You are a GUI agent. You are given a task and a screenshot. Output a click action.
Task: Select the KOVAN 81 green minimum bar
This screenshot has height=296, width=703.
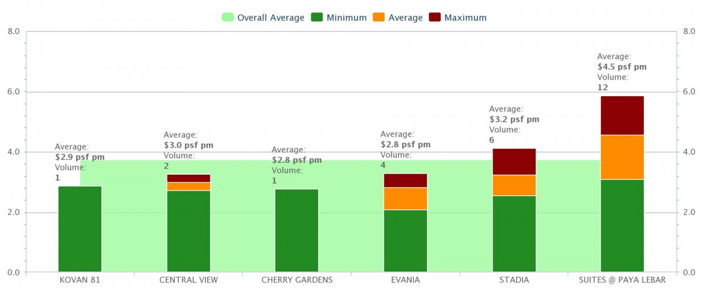click(80, 229)
